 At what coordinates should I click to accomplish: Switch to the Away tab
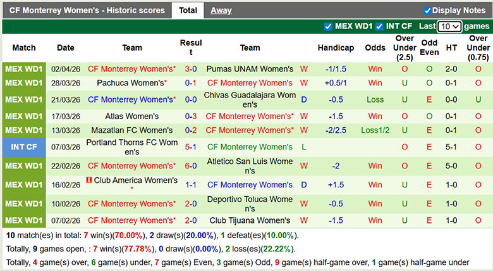coord(221,10)
